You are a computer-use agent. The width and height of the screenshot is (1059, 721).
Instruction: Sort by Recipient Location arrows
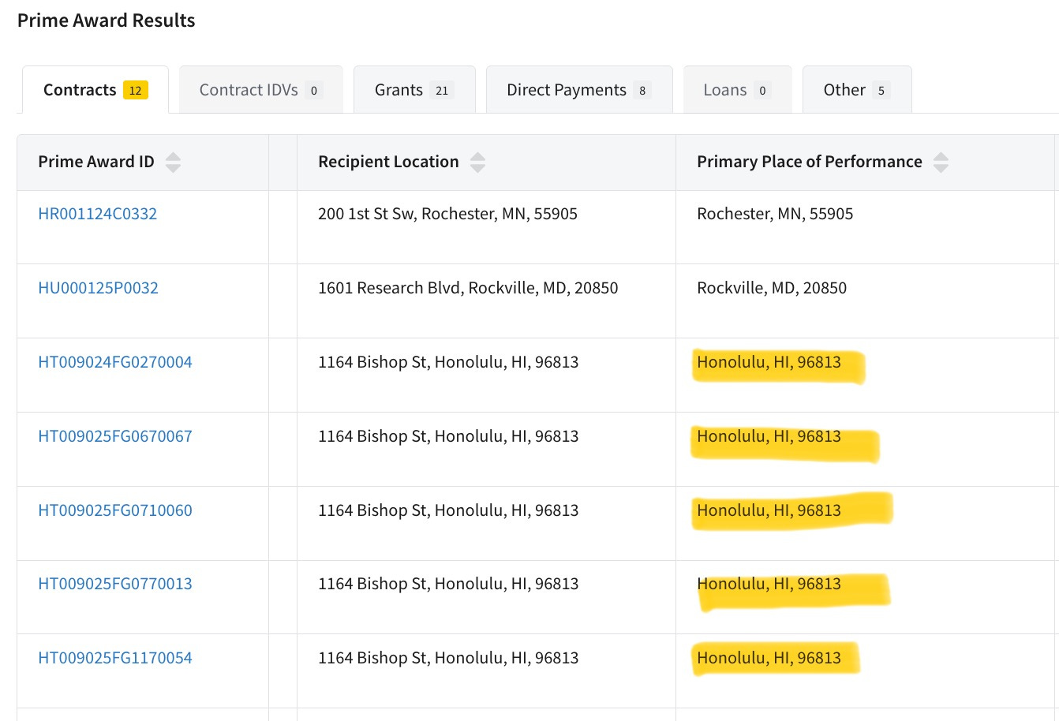pyautogui.click(x=477, y=162)
